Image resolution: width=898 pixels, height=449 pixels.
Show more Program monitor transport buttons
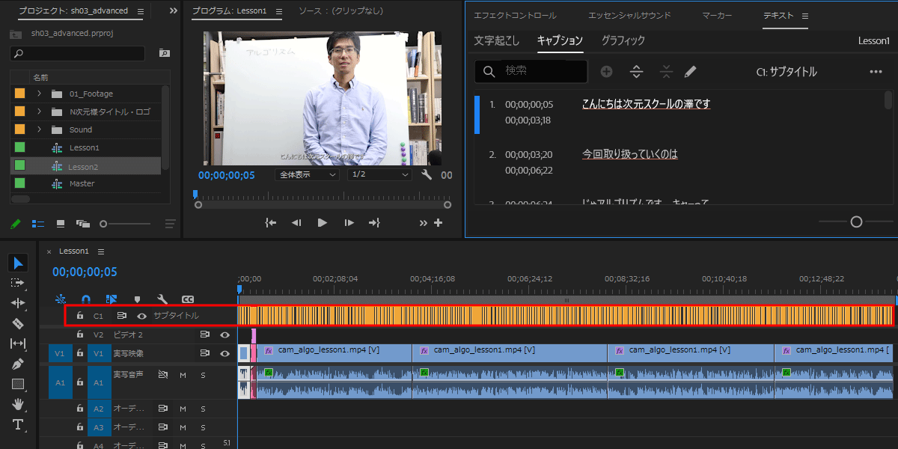coord(424,222)
